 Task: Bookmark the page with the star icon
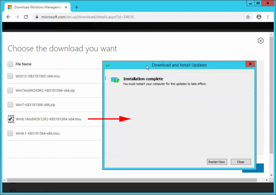point(248,17)
